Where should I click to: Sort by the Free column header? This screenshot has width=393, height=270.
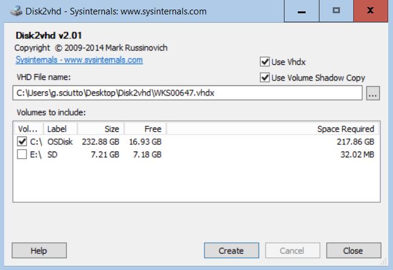point(145,129)
